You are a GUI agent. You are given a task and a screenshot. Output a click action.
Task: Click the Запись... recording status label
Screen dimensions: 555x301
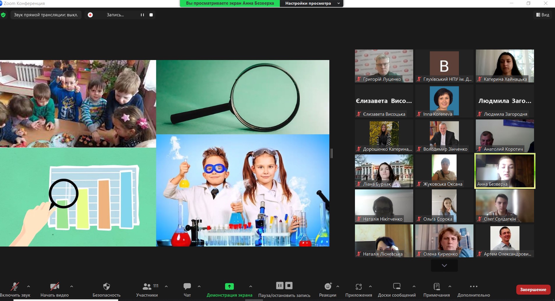coord(115,15)
